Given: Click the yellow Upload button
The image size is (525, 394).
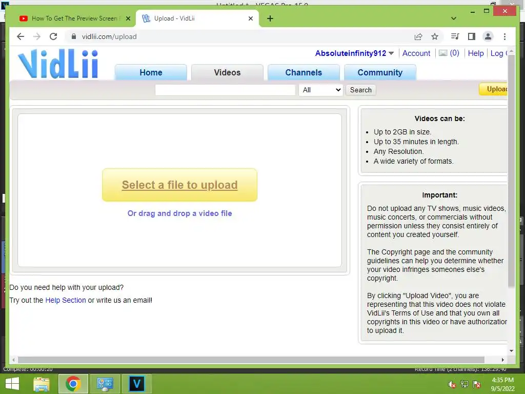Looking at the screenshot, I should (494, 89).
